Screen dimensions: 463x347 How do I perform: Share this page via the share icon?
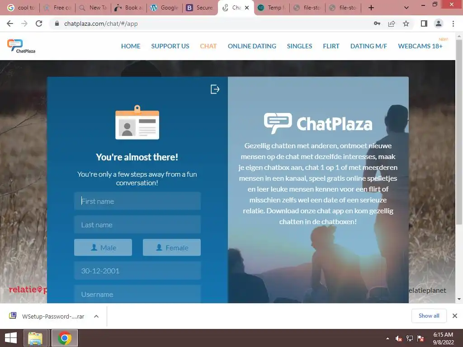tap(392, 23)
